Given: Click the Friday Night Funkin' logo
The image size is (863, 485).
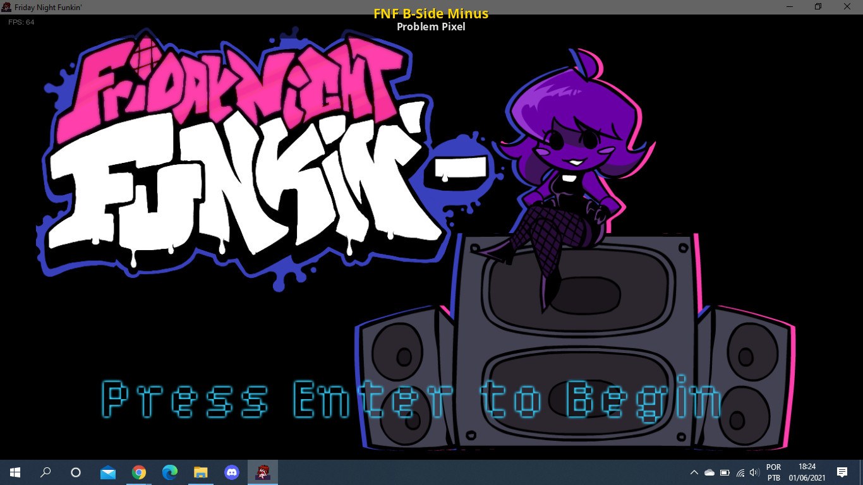Looking at the screenshot, I should click(240, 158).
